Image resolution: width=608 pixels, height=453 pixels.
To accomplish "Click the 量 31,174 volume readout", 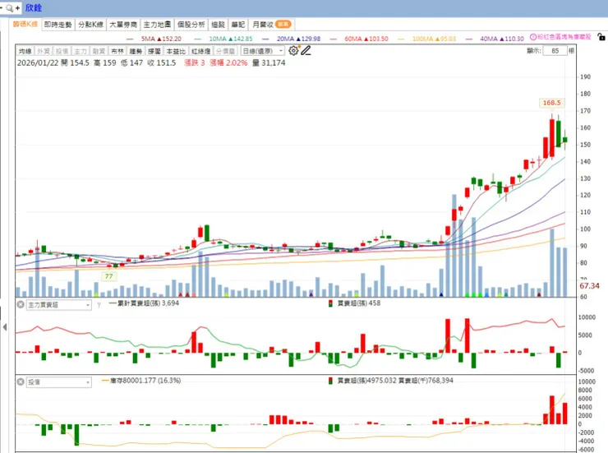I will pyautogui.click(x=269, y=62).
